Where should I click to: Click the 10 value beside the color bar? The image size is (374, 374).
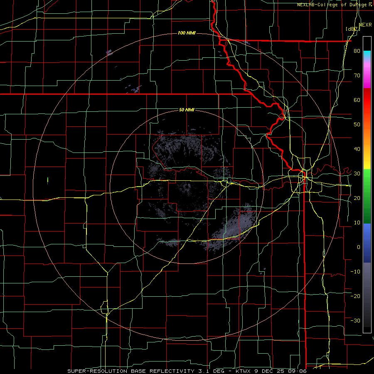pos(357,223)
